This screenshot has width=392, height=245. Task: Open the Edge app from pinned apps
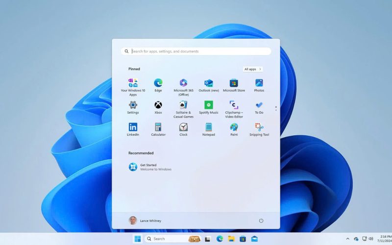pyautogui.click(x=158, y=83)
